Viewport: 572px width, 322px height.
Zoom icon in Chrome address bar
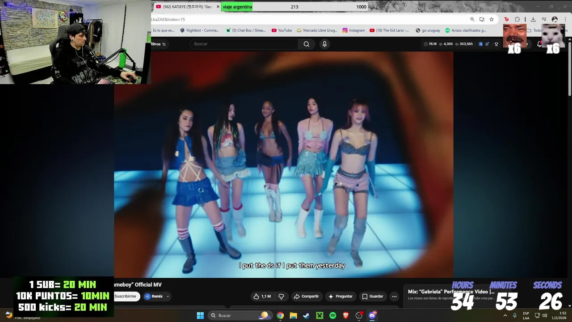click(x=472, y=19)
